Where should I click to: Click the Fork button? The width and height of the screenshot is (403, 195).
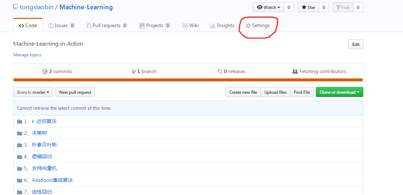[343, 7]
